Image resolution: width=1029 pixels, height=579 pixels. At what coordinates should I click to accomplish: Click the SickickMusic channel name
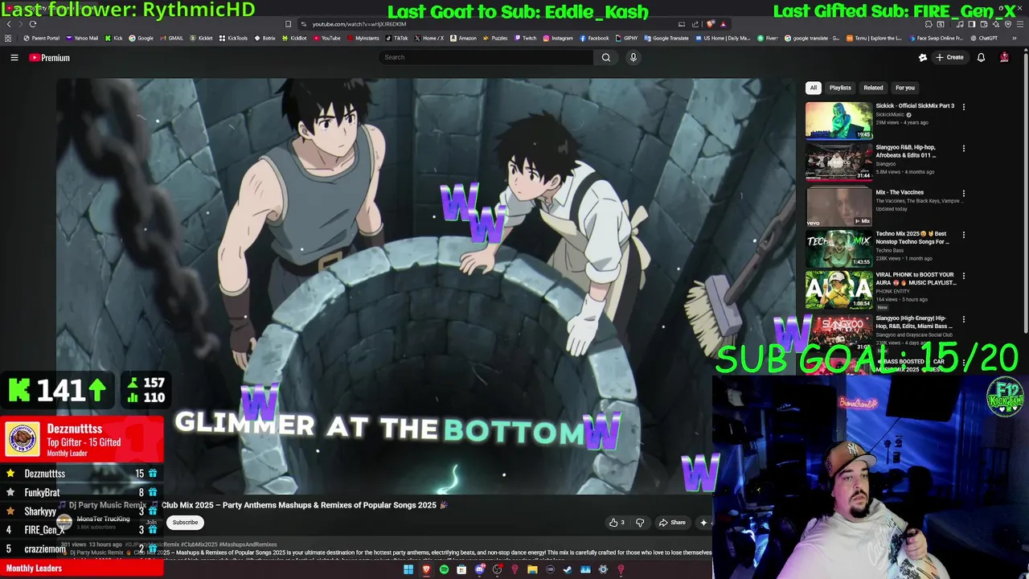[x=890, y=114]
